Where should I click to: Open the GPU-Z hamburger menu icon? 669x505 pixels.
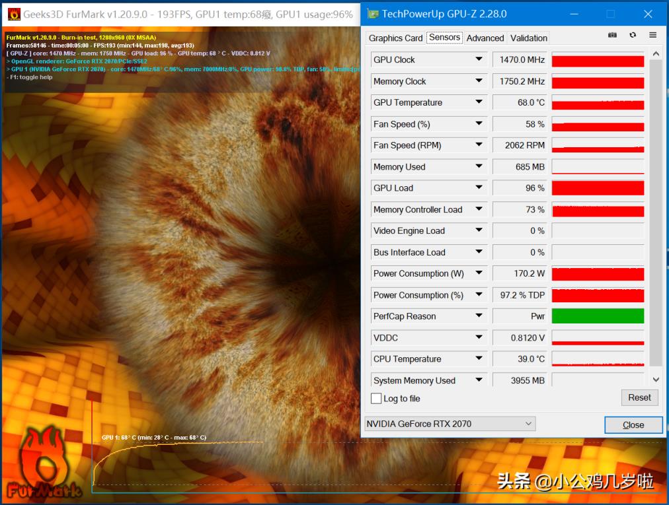click(652, 35)
